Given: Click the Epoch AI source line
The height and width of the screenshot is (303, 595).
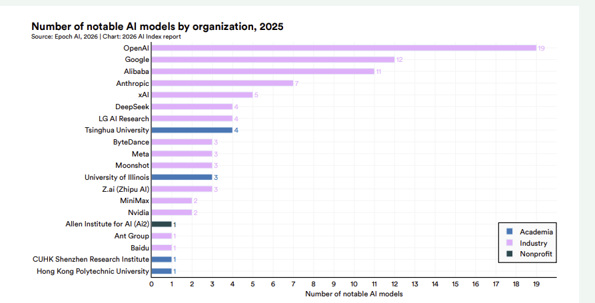Looking at the screenshot, I should pyautogui.click(x=106, y=37).
